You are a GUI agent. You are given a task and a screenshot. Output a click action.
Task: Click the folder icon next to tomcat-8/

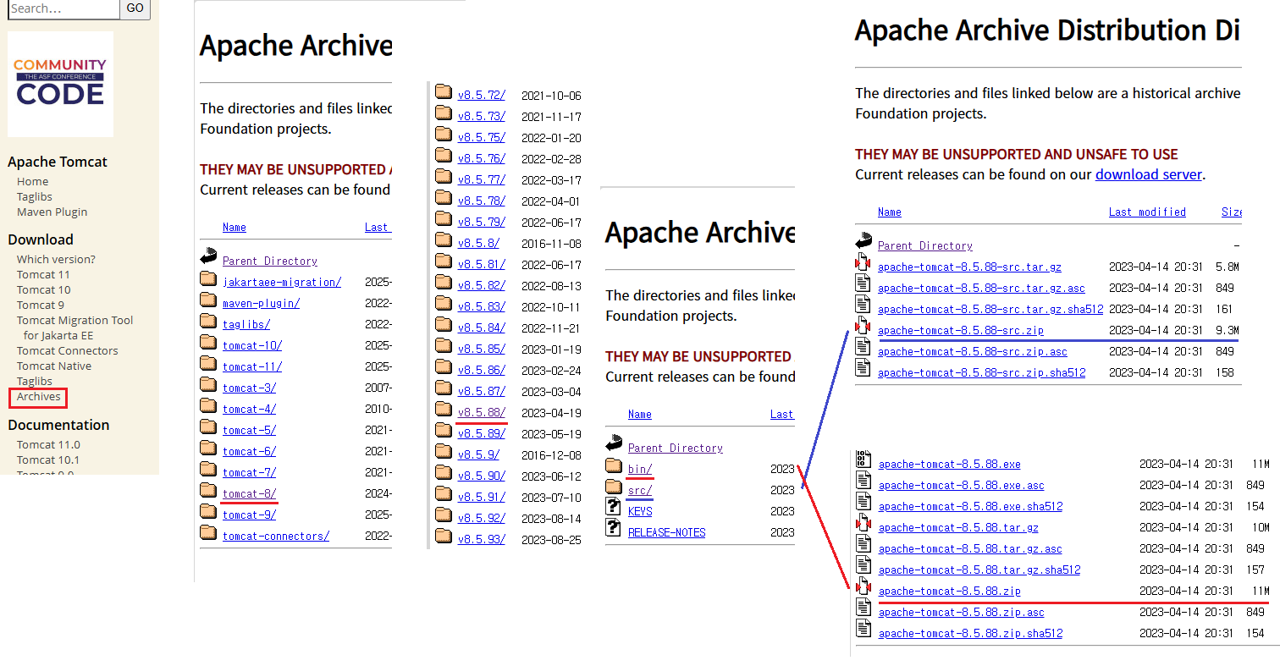point(208,491)
